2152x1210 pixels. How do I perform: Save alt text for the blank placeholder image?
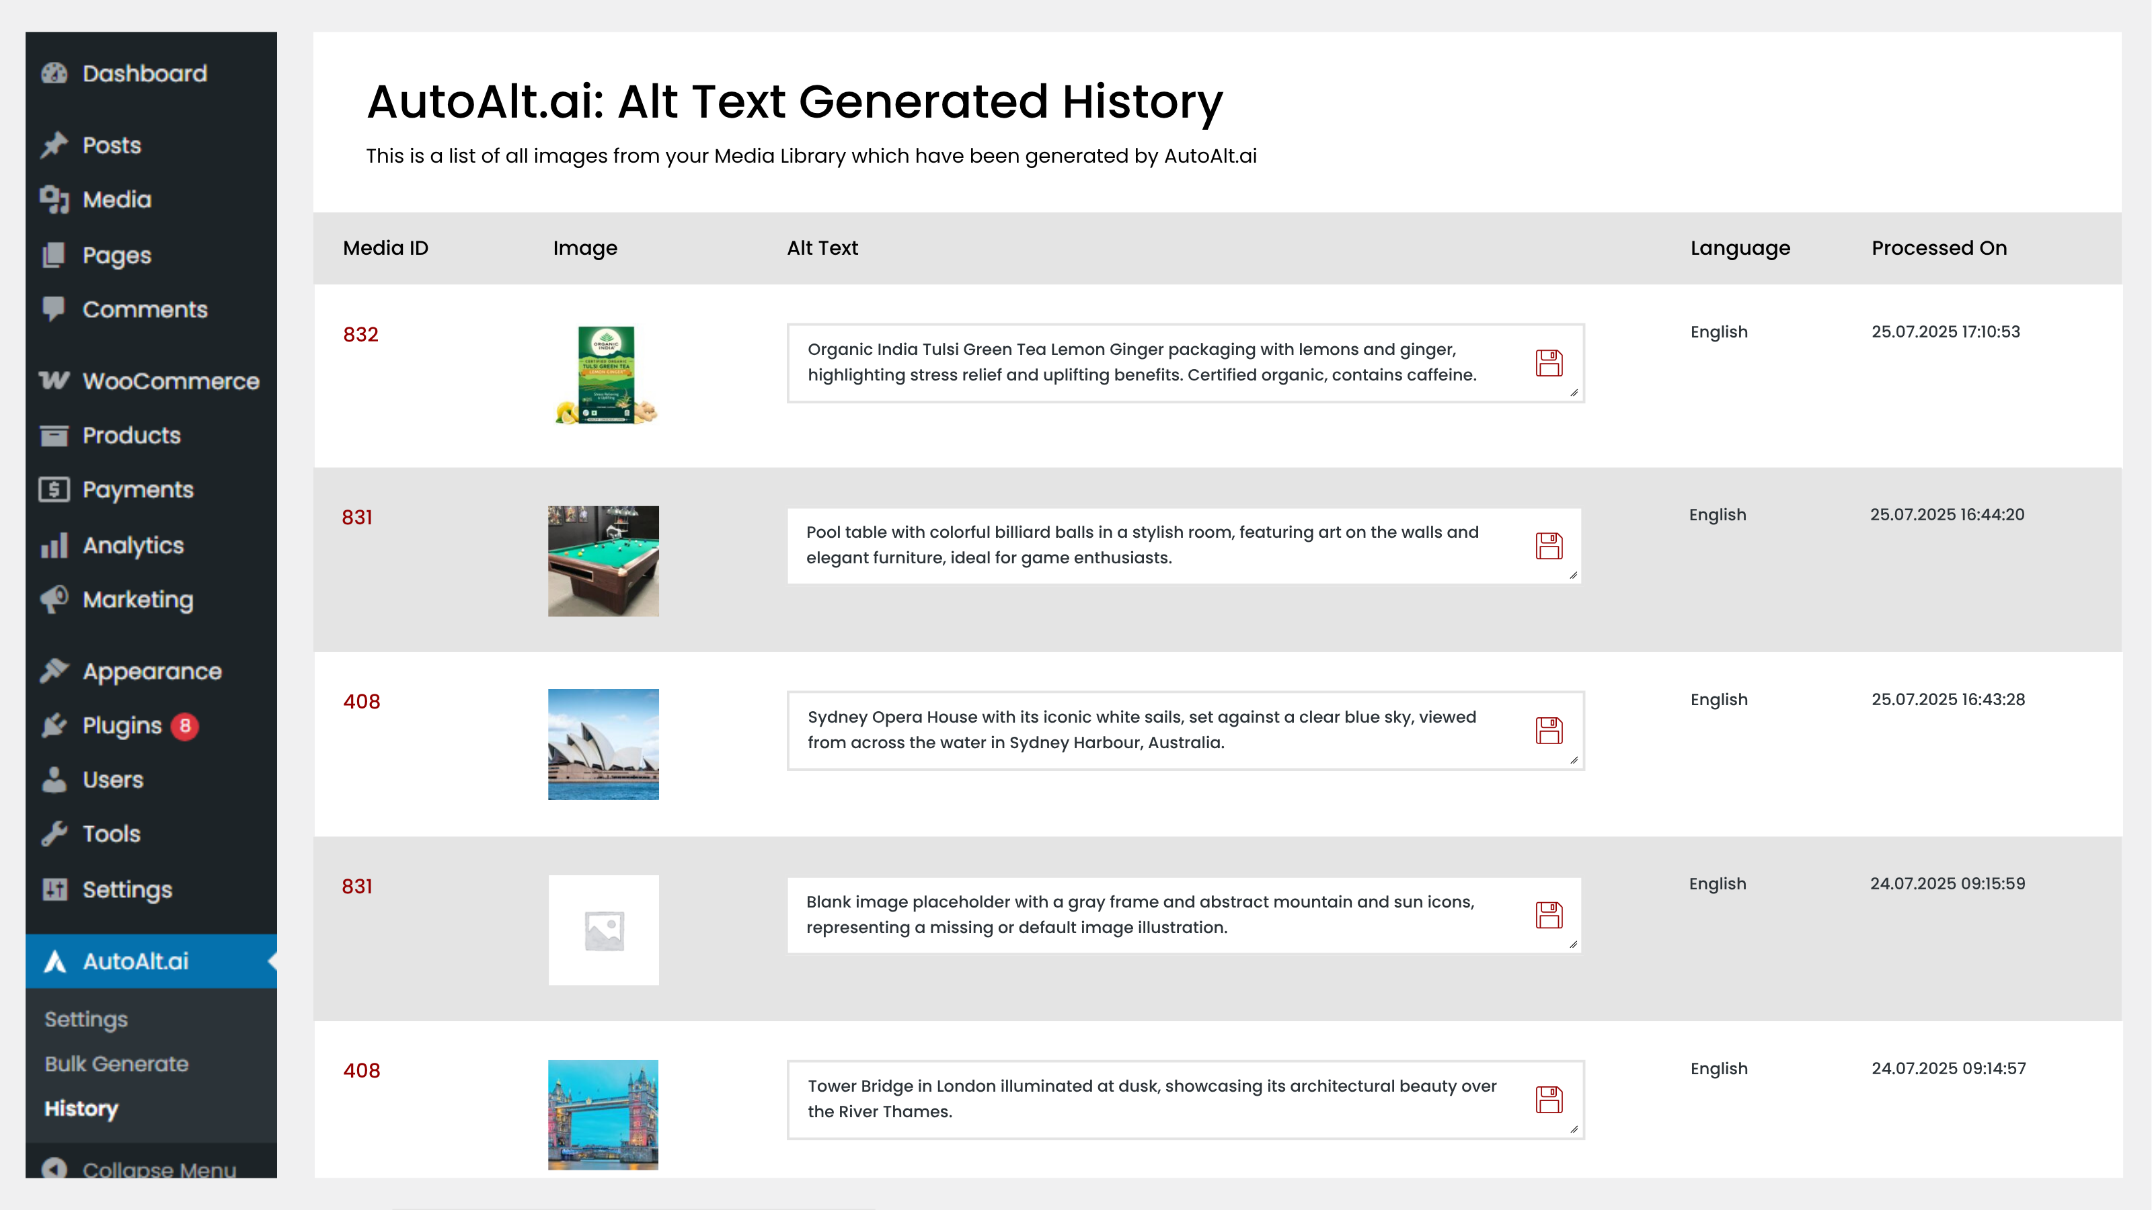[x=1548, y=915]
